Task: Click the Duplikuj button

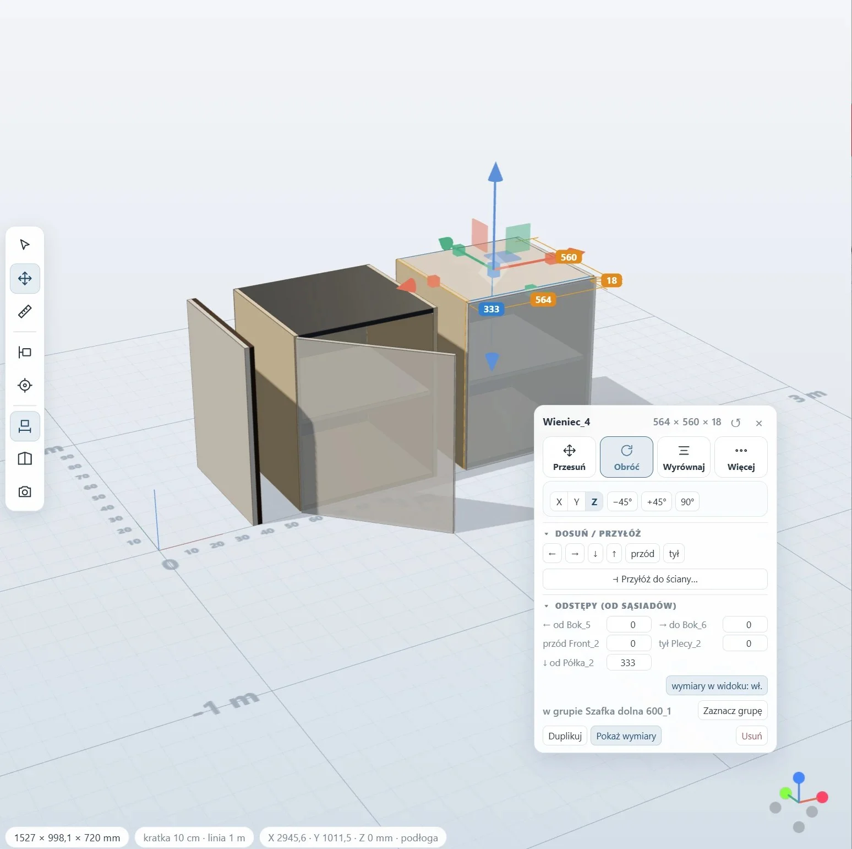Action: pyautogui.click(x=565, y=736)
